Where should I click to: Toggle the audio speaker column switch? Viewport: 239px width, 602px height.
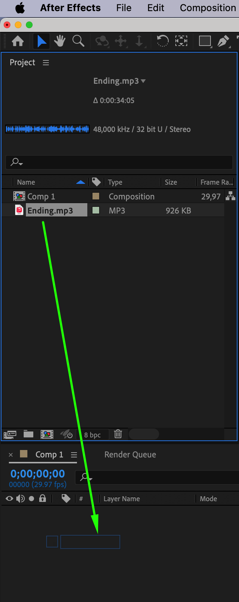tap(20, 499)
